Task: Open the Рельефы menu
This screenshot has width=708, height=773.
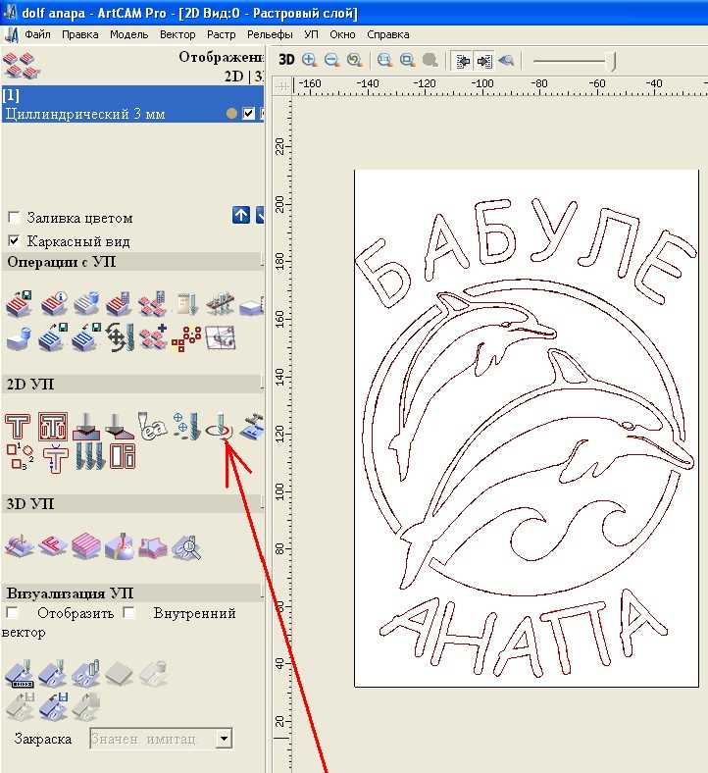Action: 269,34
